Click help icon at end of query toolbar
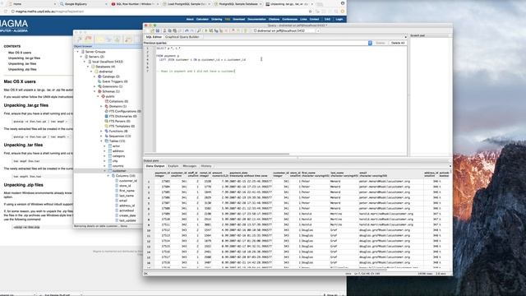 coord(245,30)
